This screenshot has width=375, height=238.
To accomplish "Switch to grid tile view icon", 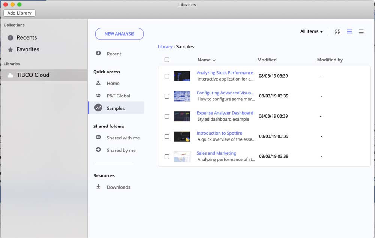I will pos(337,32).
